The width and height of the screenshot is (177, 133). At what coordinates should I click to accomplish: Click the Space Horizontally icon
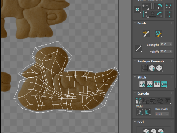point(169,6)
